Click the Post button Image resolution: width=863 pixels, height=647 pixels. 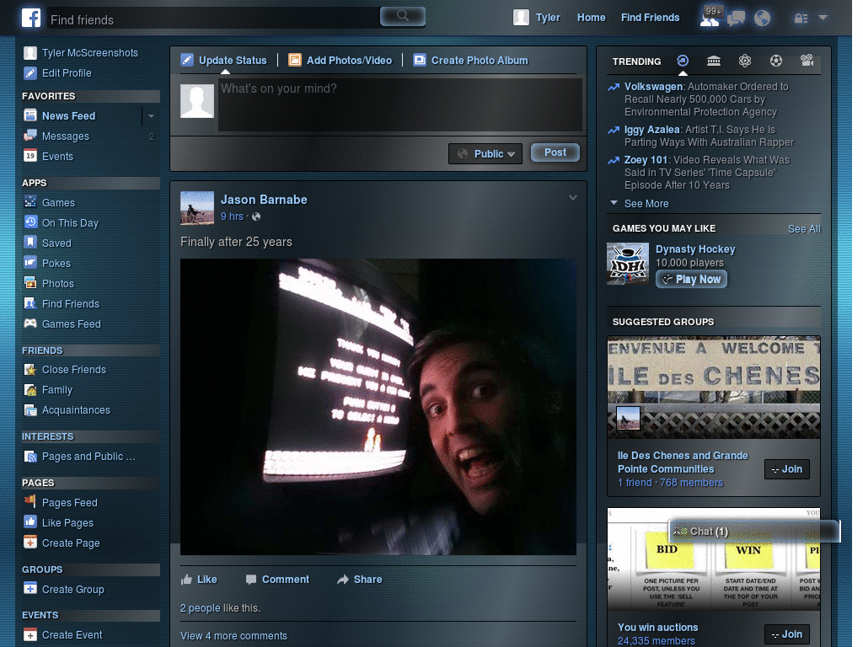click(x=555, y=152)
